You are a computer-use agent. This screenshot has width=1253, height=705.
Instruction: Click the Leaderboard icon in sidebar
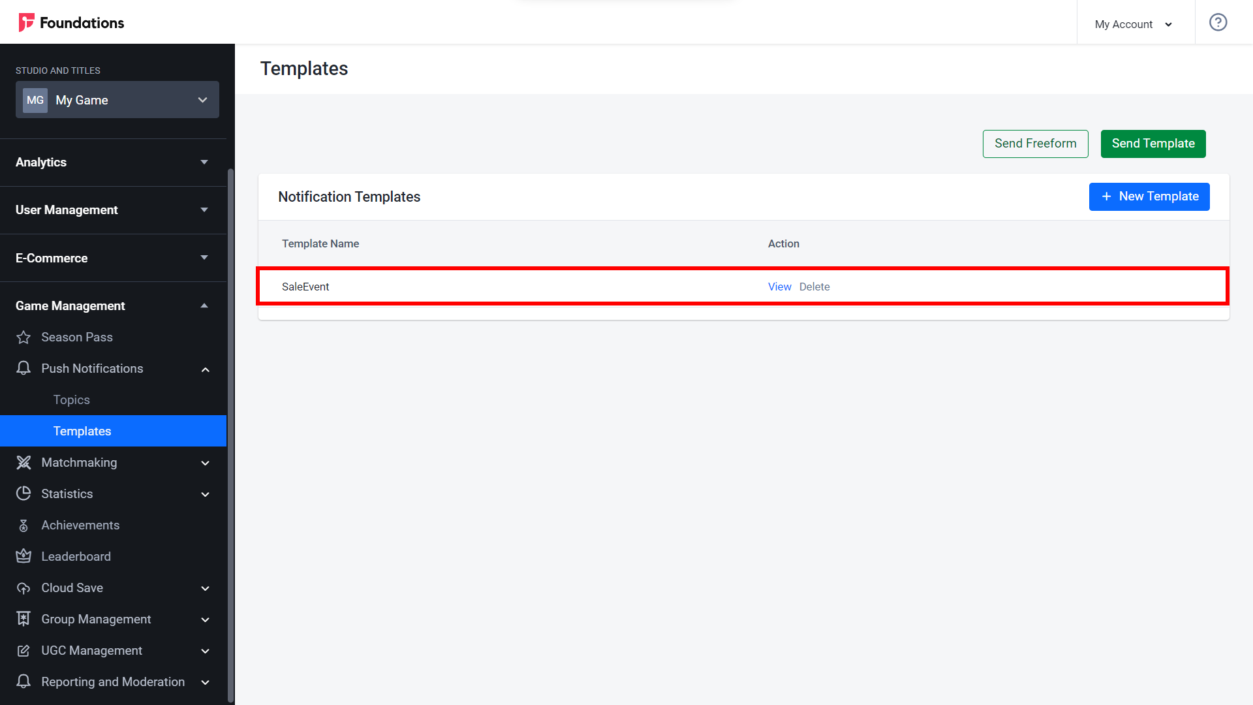23,556
